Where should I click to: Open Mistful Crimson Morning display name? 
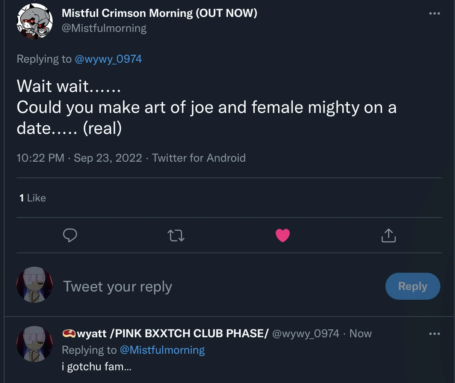coord(159,13)
